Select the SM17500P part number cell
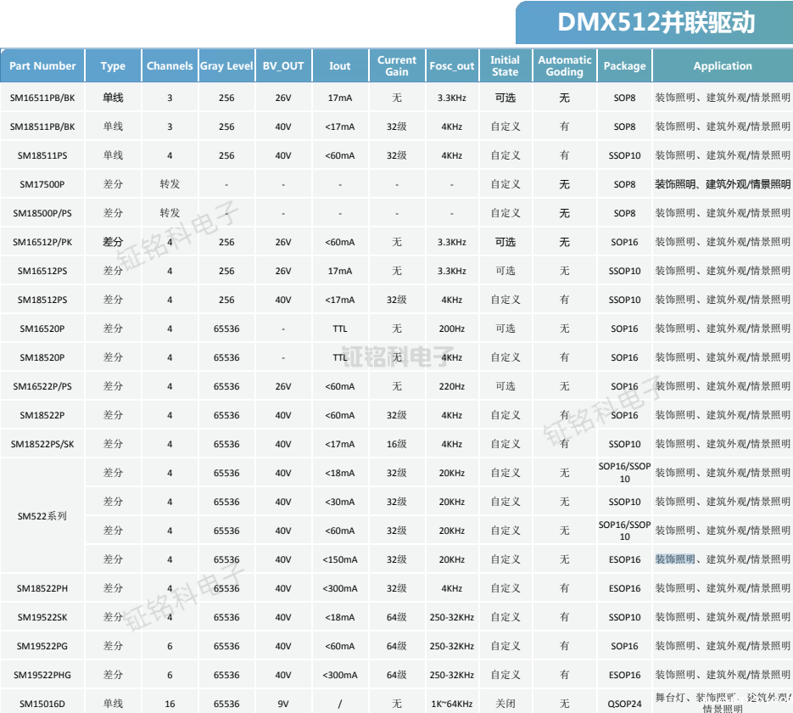Viewport: 793px width, 713px height. (x=42, y=183)
